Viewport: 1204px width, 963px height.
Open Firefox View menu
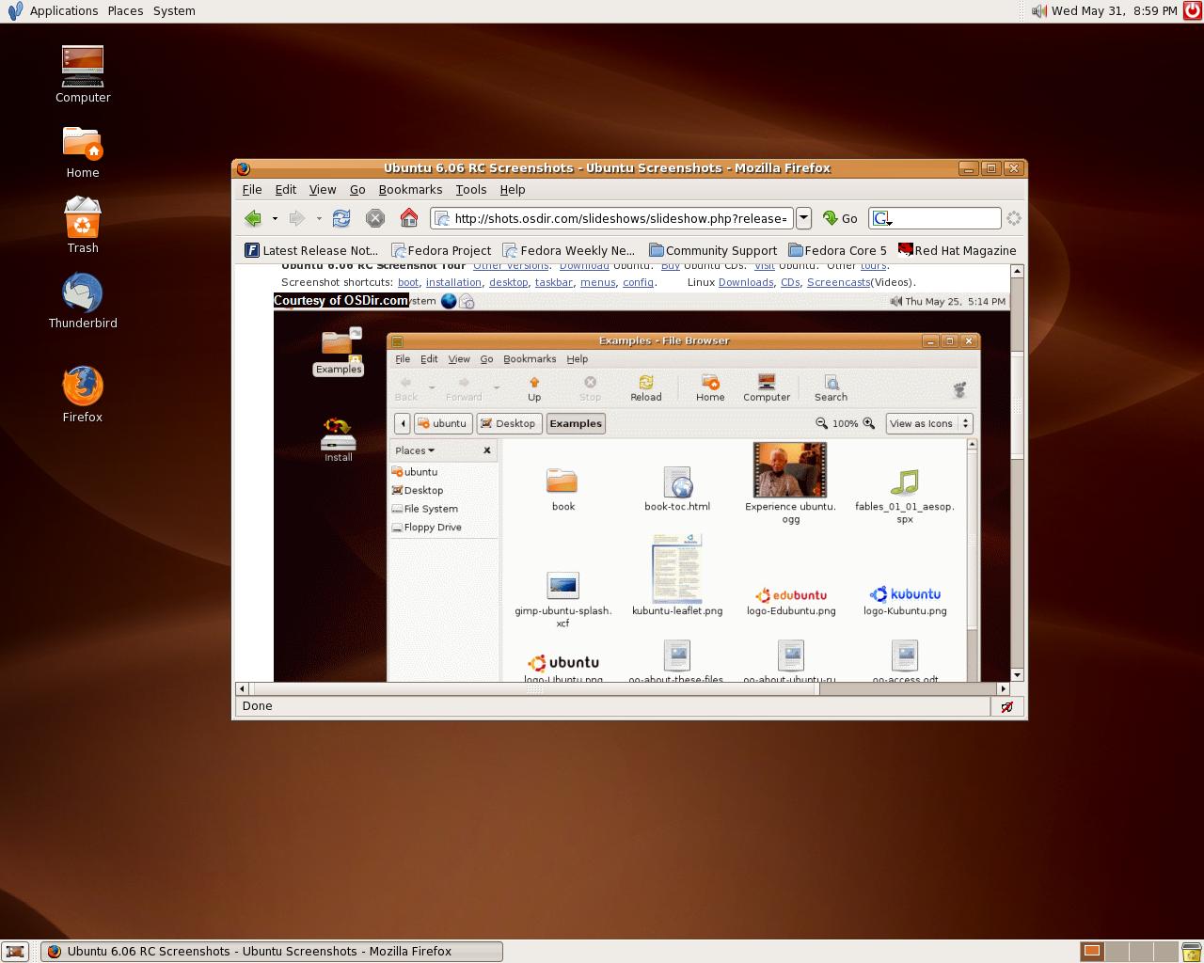pyautogui.click(x=323, y=189)
